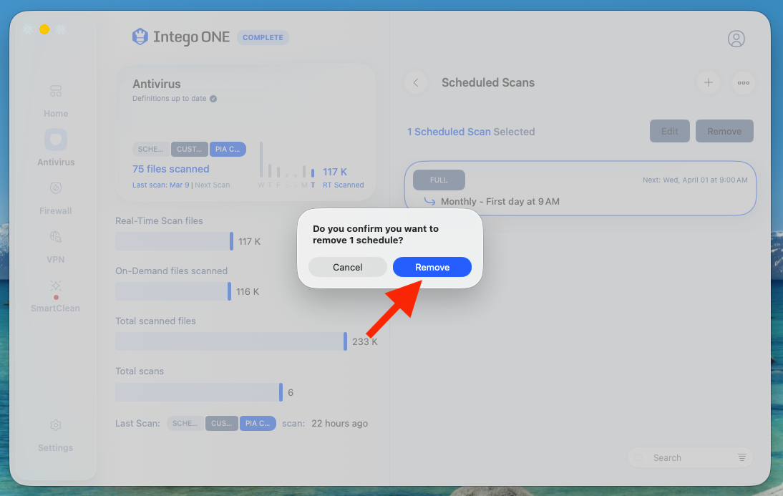Add a new scheduled scan with plus
The width and height of the screenshot is (783, 496).
coord(708,83)
